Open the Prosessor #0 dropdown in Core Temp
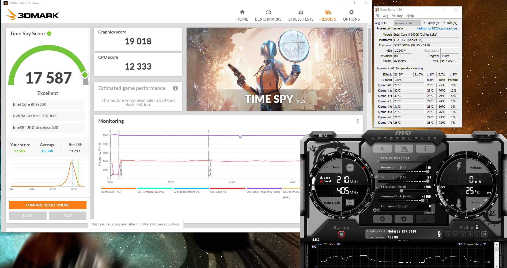 [x=407, y=23]
